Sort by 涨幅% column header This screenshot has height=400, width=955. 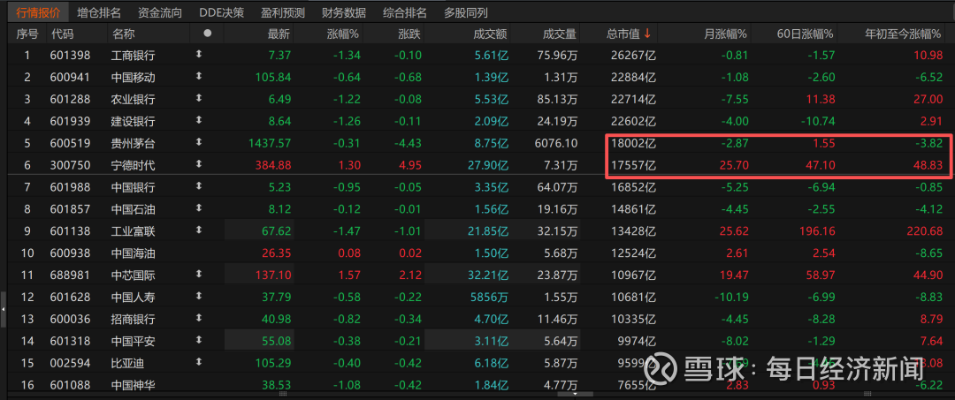[x=343, y=34]
